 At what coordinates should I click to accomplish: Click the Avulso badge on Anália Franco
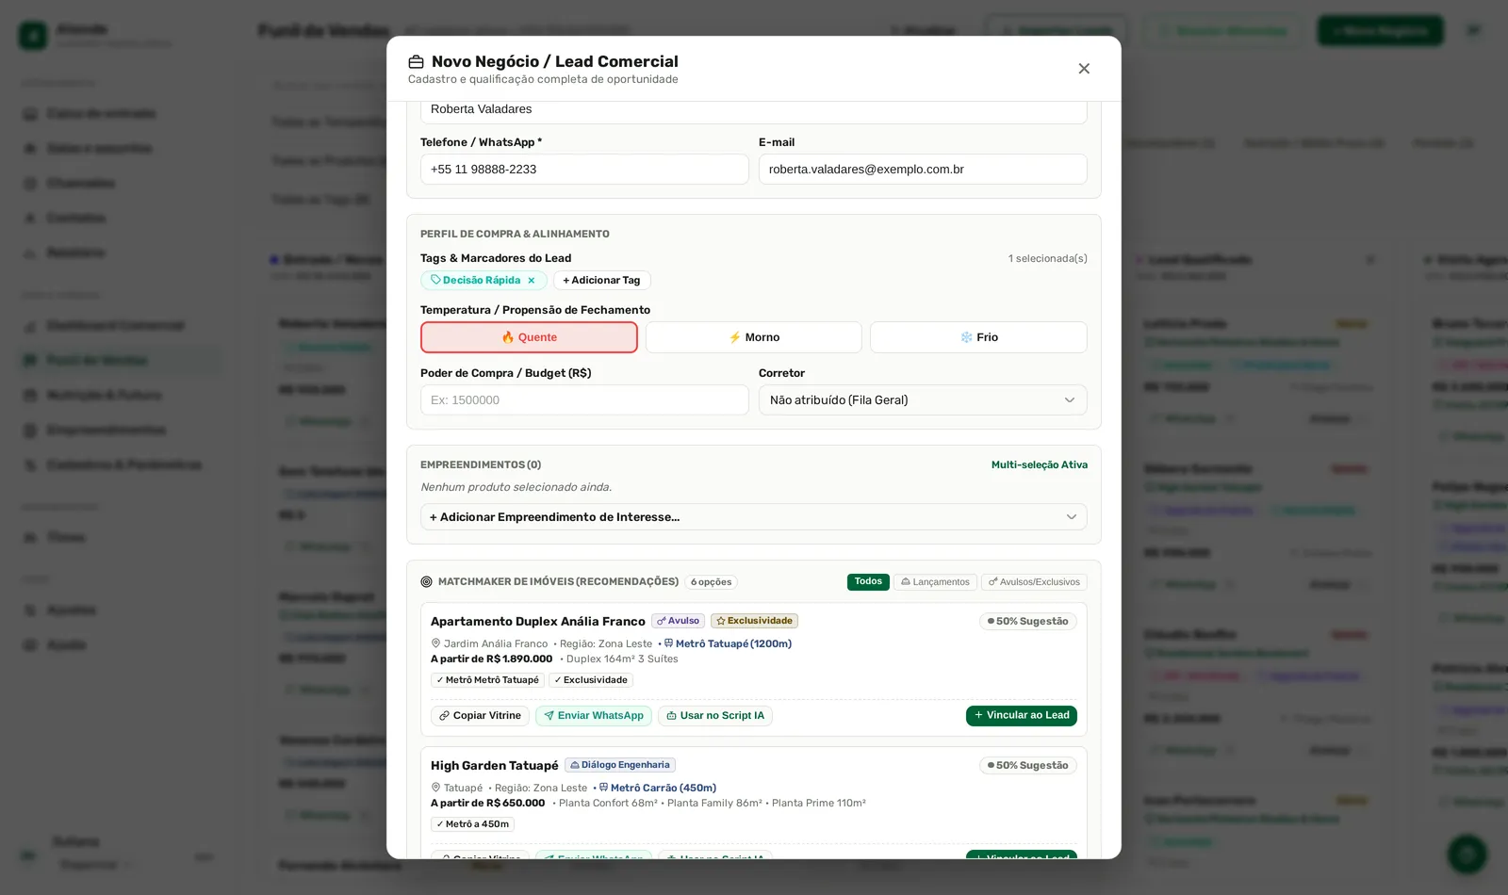678,621
